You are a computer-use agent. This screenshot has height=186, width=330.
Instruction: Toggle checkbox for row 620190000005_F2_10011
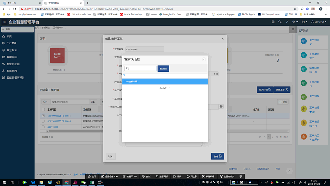coord(43,116)
